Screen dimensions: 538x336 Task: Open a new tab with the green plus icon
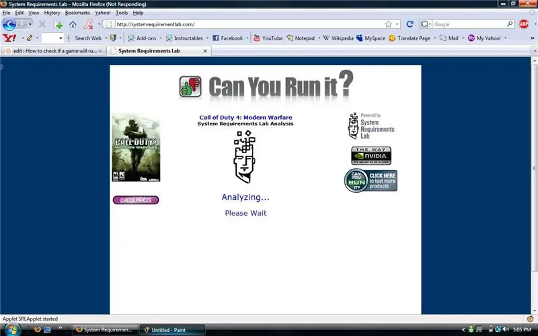[58, 25]
